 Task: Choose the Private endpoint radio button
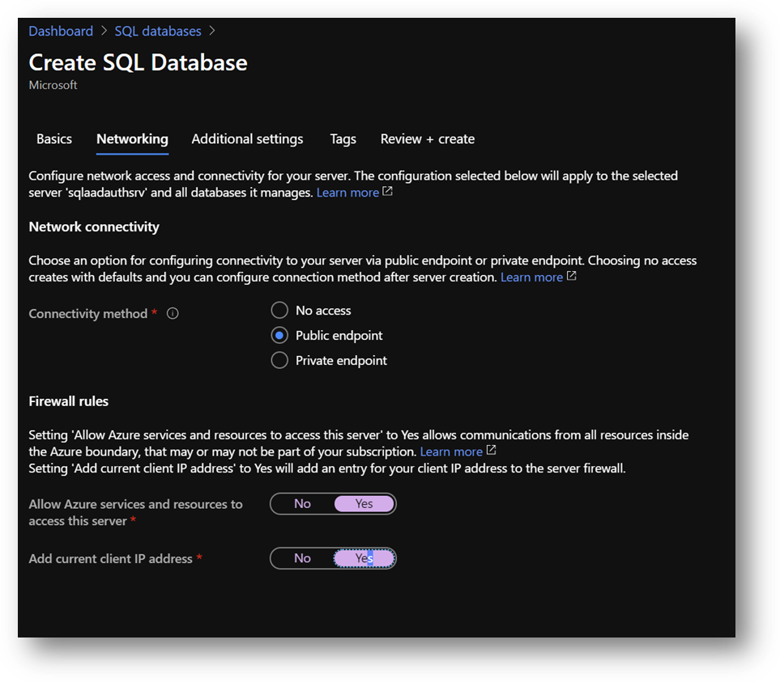point(279,361)
